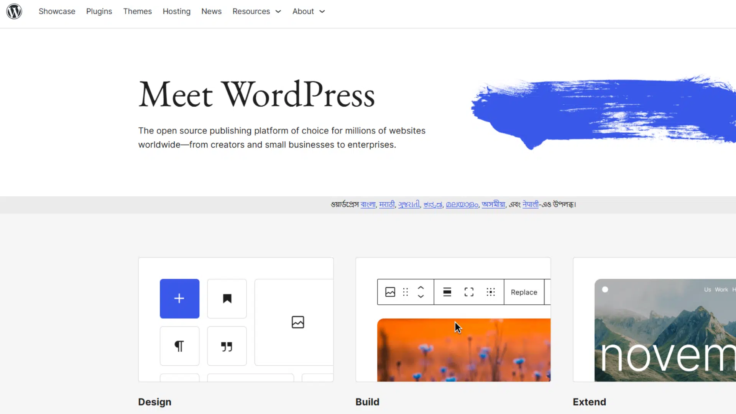Image resolution: width=736 pixels, height=414 pixels.
Task: Open the മലയാളം language link
Action: [462, 205]
